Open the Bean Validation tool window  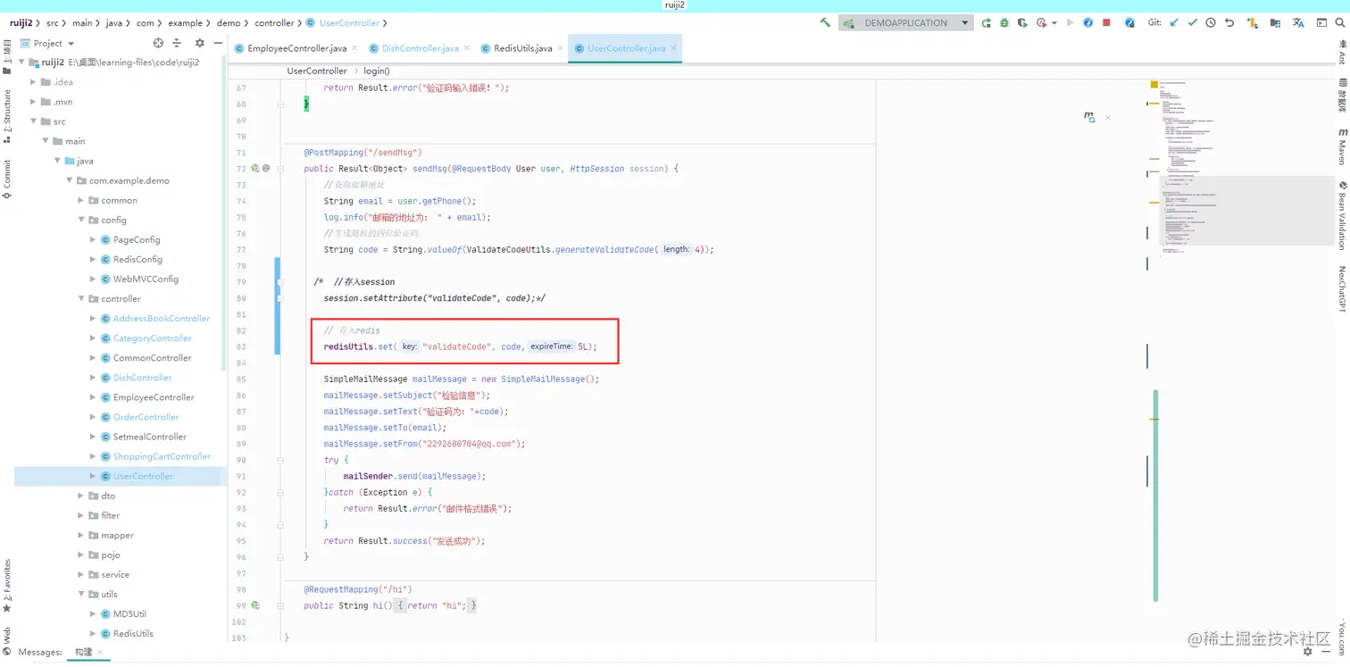(1342, 215)
